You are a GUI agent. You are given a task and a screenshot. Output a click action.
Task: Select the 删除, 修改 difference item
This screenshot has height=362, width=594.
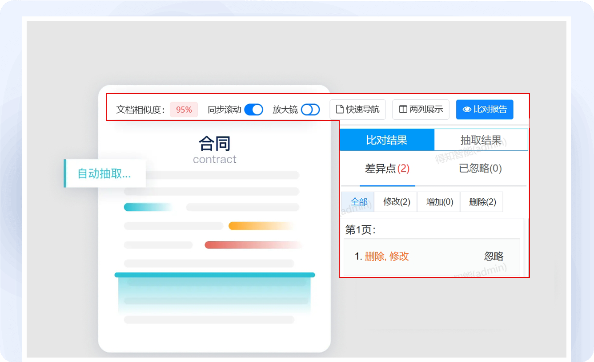click(386, 256)
